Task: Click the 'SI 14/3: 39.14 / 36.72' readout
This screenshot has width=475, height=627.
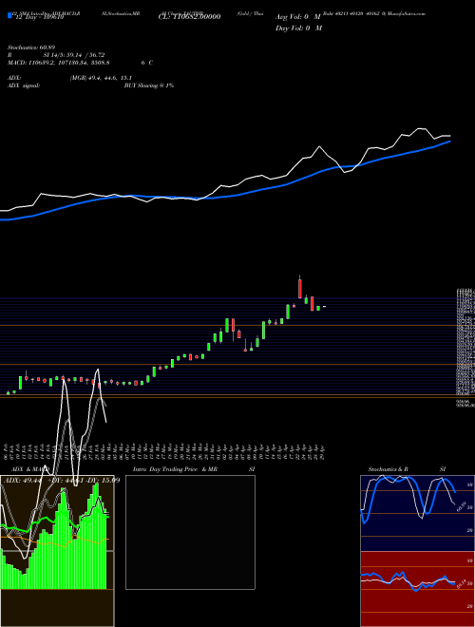Action: click(x=74, y=55)
